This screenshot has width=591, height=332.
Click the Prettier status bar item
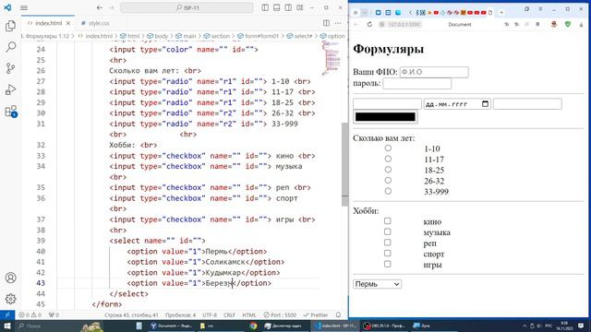click(316, 314)
